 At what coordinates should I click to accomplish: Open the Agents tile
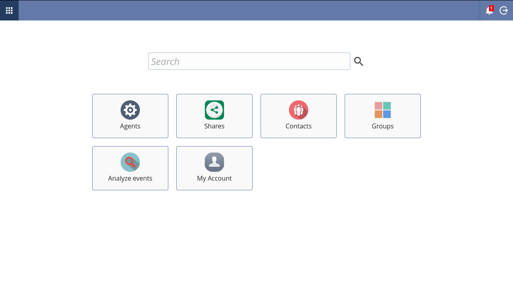click(130, 116)
